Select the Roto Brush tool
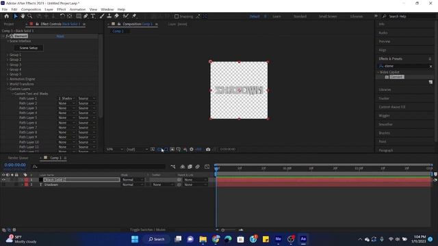The width and height of the screenshot is (438, 246). click(126, 16)
